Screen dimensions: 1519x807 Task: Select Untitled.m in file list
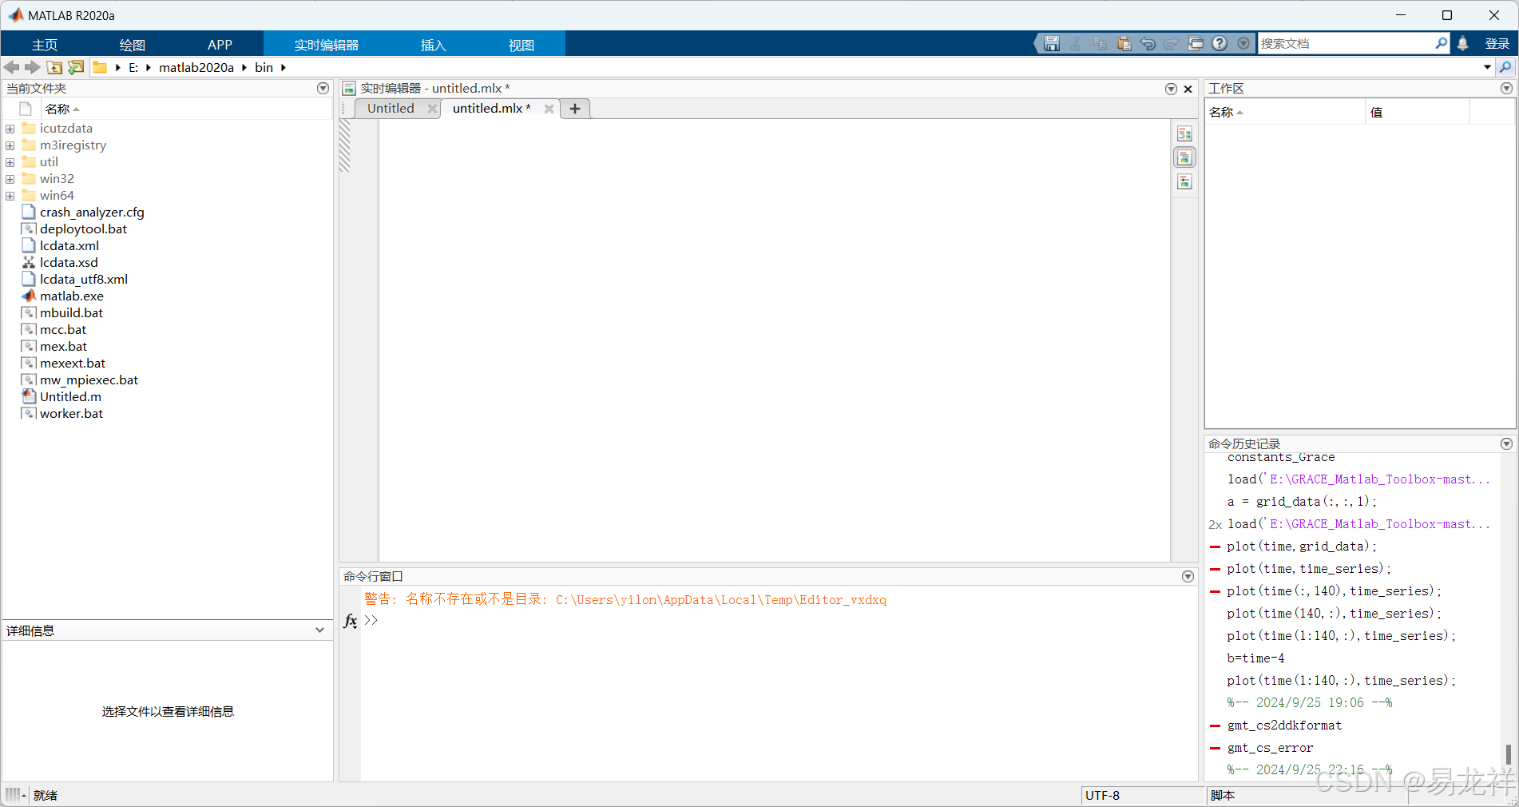click(70, 396)
